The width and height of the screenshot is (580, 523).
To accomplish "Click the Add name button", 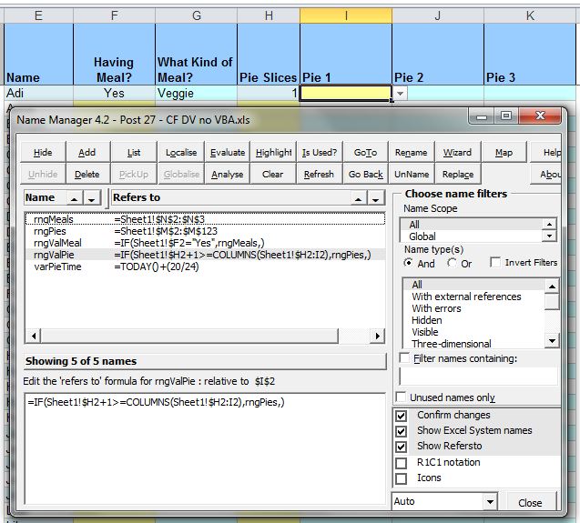I will tap(87, 152).
